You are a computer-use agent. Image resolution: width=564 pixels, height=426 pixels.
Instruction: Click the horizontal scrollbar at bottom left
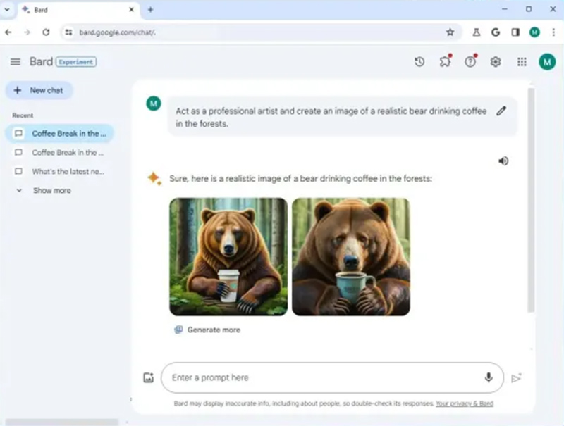coord(62,422)
